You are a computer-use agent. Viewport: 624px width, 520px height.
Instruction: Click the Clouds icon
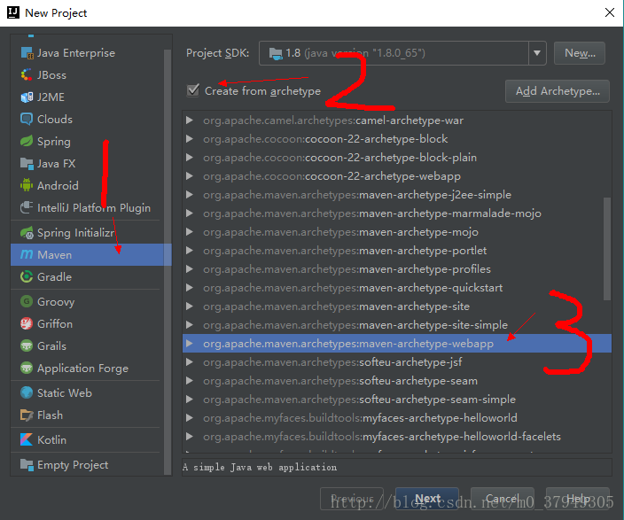[27, 119]
